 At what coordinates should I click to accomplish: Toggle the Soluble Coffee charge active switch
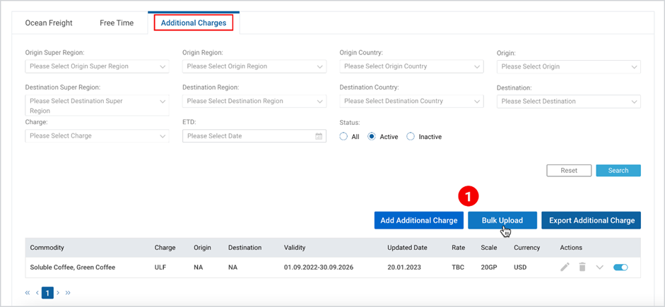tap(620, 267)
